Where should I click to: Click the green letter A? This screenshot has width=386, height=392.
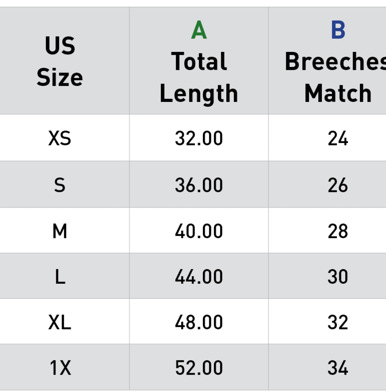point(199,31)
